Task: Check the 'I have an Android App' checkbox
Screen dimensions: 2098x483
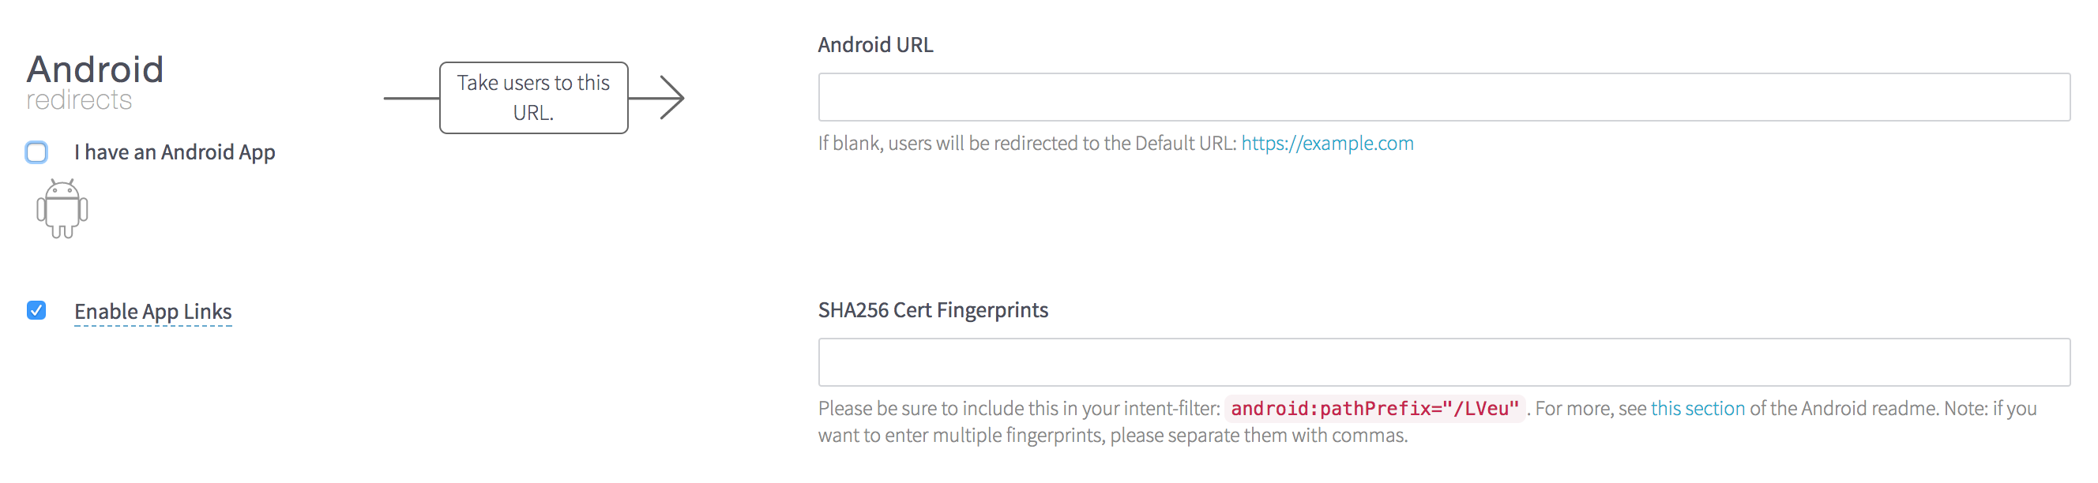Action: point(36,152)
